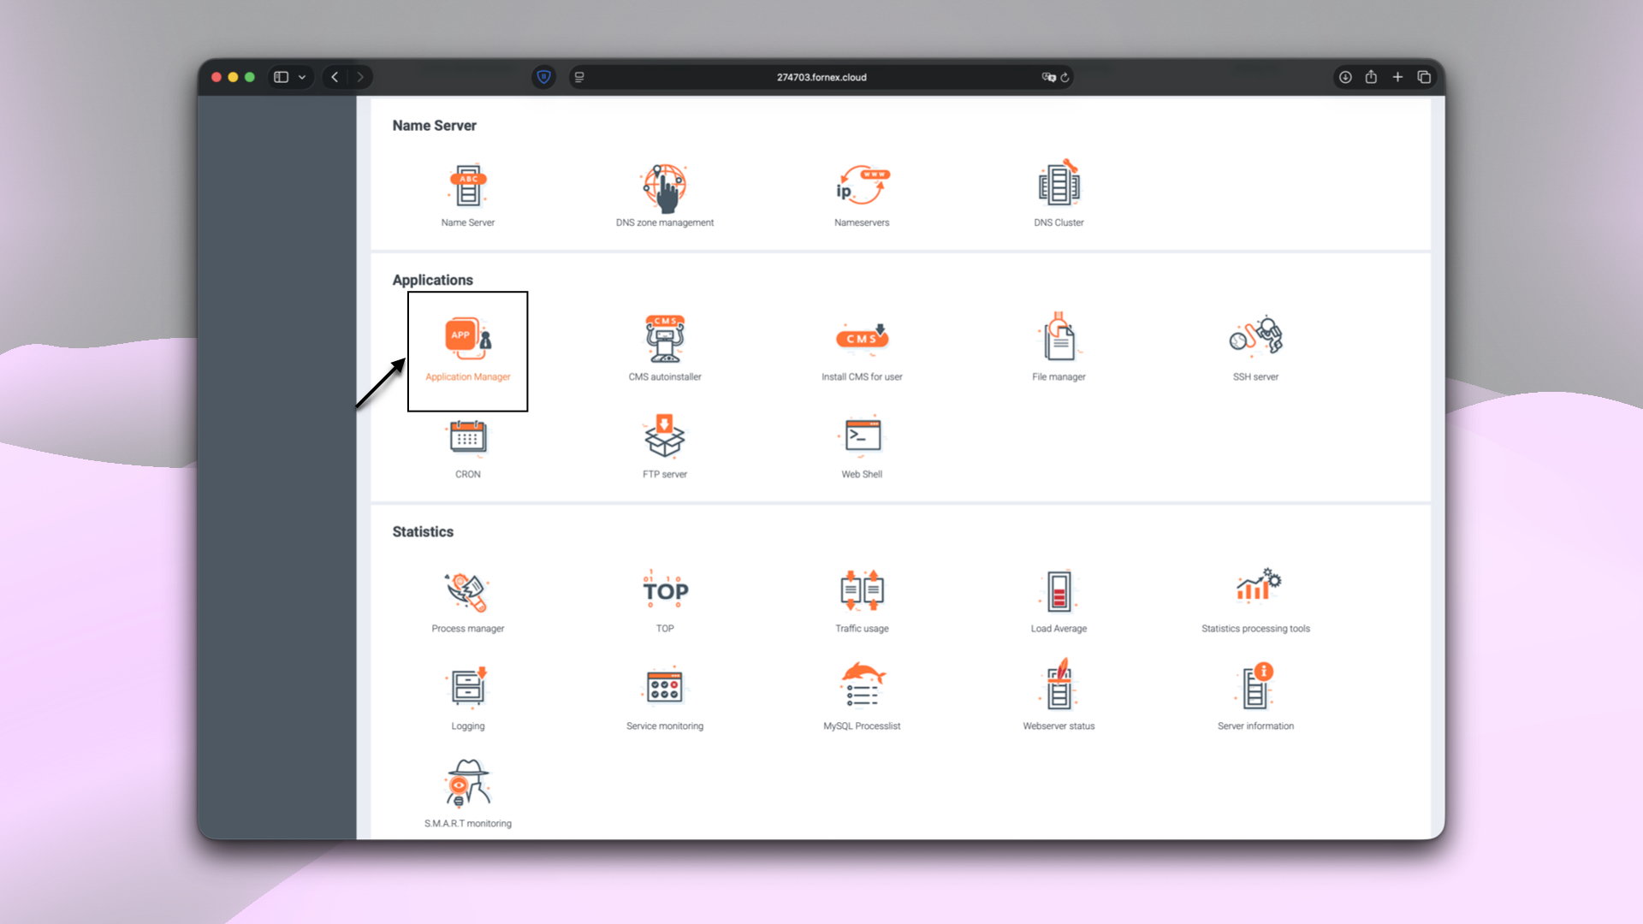Open the Process manager
Image resolution: width=1643 pixels, height=924 pixels.
pyautogui.click(x=467, y=599)
